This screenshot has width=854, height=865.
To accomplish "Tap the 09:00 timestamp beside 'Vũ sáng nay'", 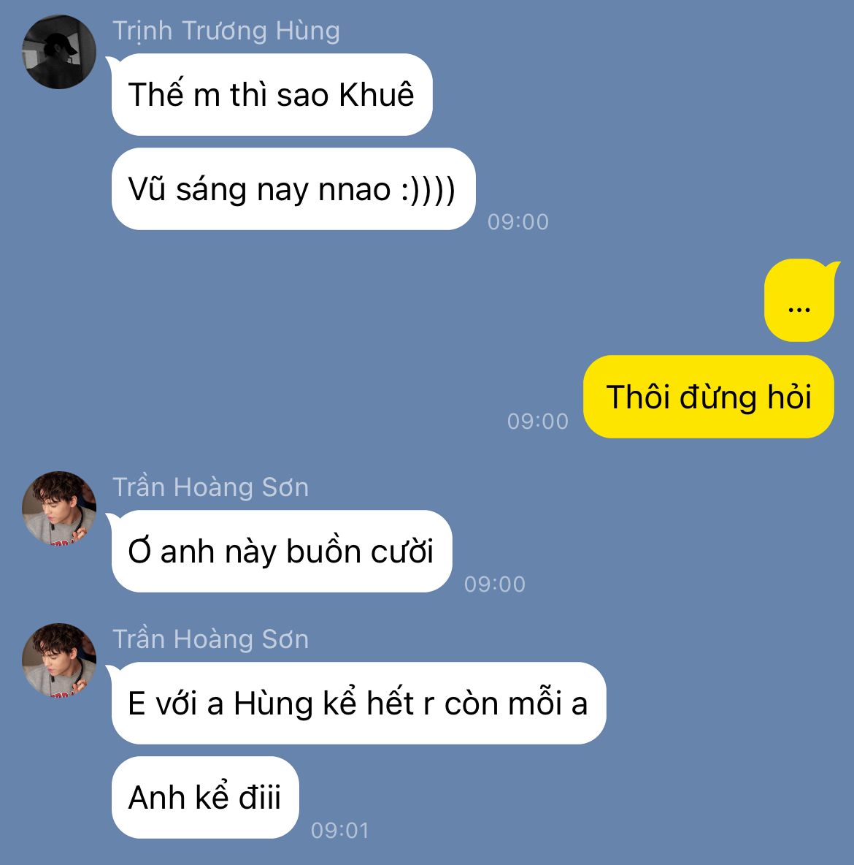I will click(518, 222).
